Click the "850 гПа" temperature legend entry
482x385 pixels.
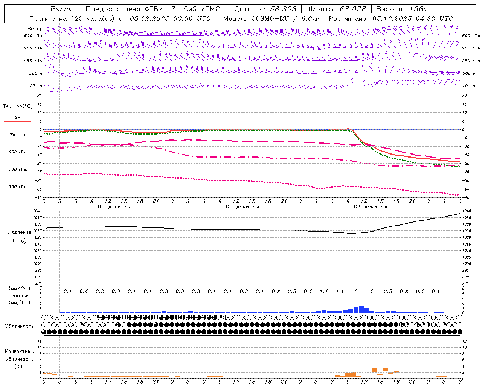coord(18,152)
